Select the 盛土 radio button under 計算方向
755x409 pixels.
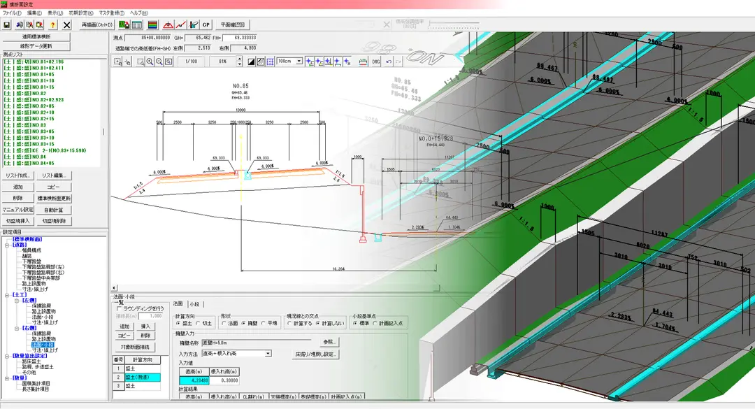[179, 323]
